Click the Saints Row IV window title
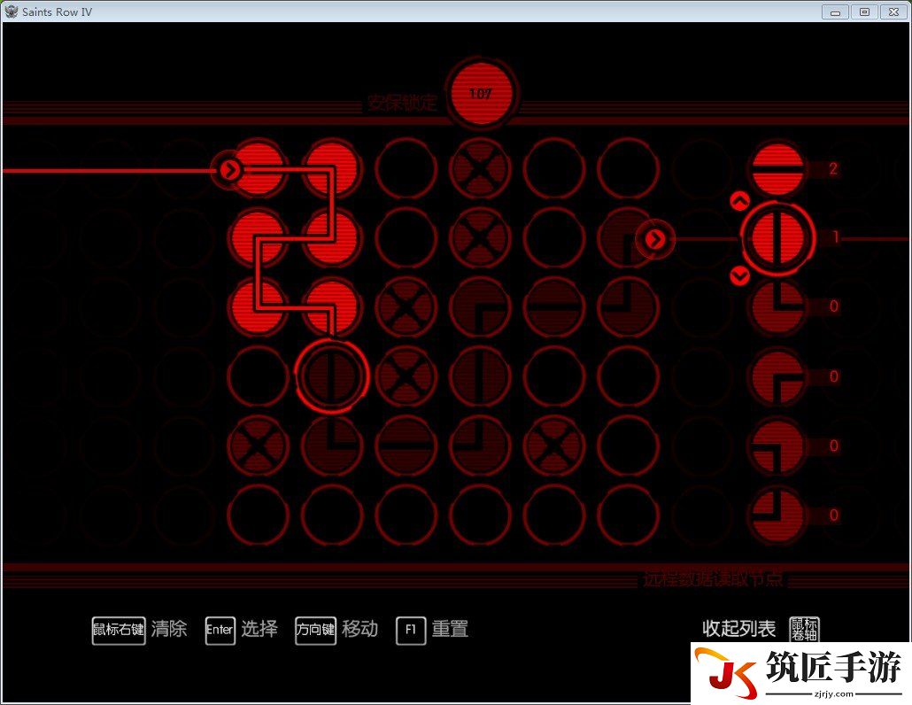The width and height of the screenshot is (912, 705). (57, 12)
